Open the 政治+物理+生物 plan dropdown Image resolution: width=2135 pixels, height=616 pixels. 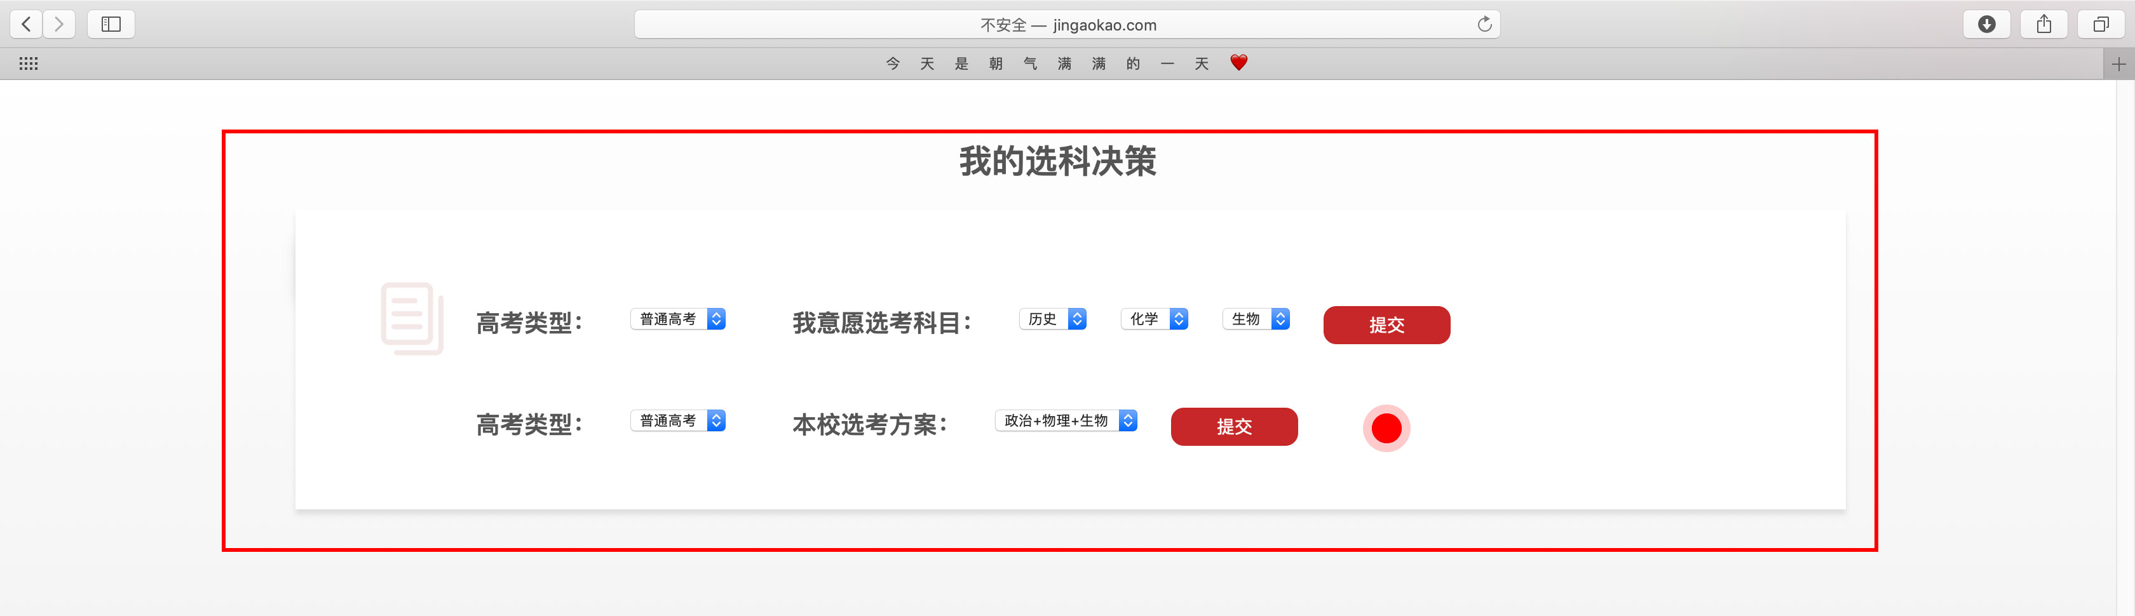[1066, 420]
